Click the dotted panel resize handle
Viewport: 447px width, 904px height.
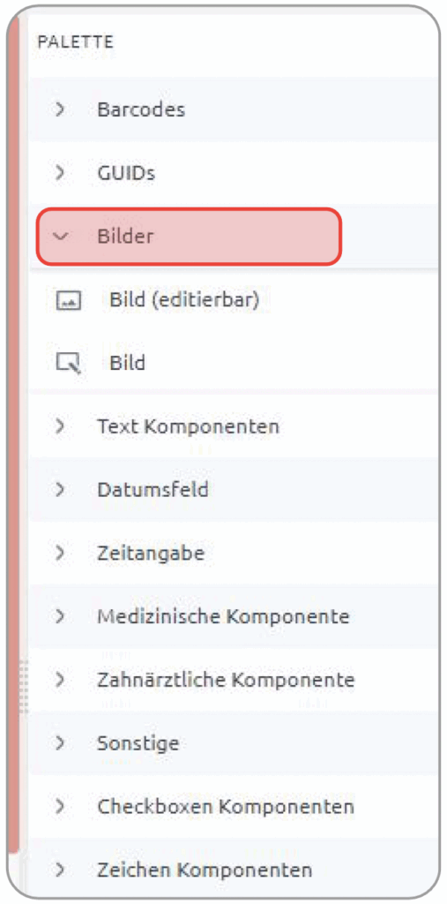coord(24,686)
